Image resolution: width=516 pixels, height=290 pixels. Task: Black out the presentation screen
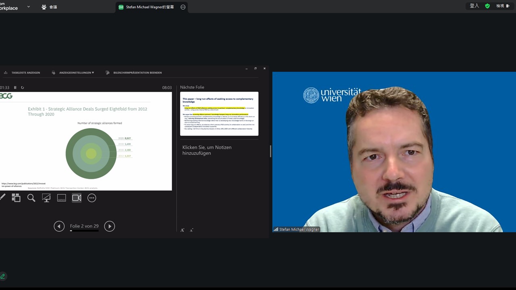coord(46,198)
